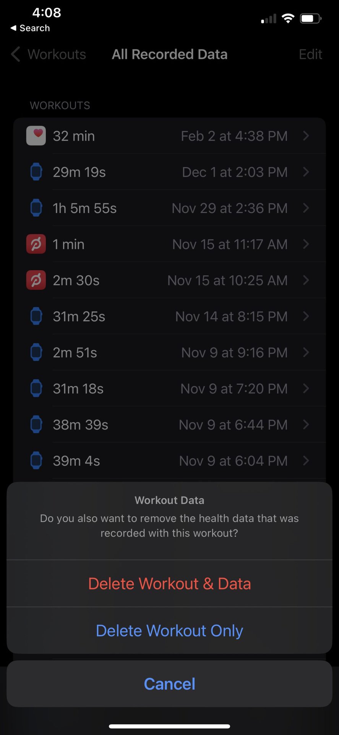
Task: Go back to Workouts screen
Action: click(49, 54)
